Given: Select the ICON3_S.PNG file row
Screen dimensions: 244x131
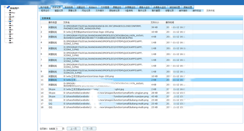Looking at the screenshot, I should coord(141,54).
